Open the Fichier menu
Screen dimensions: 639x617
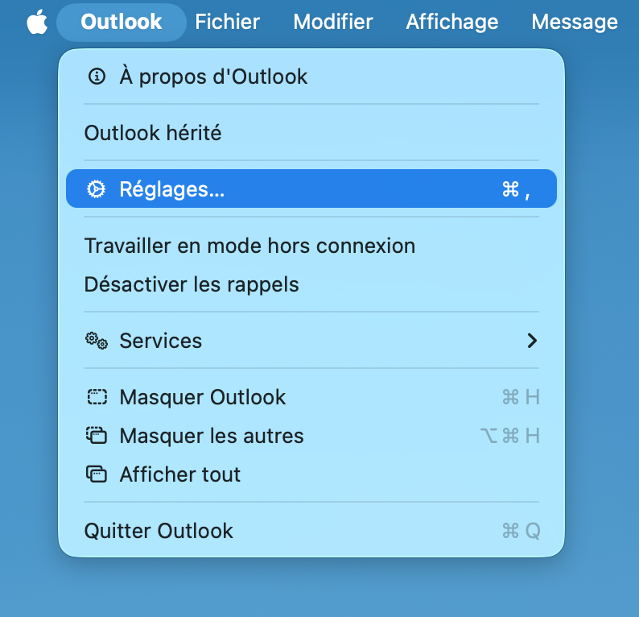click(x=228, y=22)
